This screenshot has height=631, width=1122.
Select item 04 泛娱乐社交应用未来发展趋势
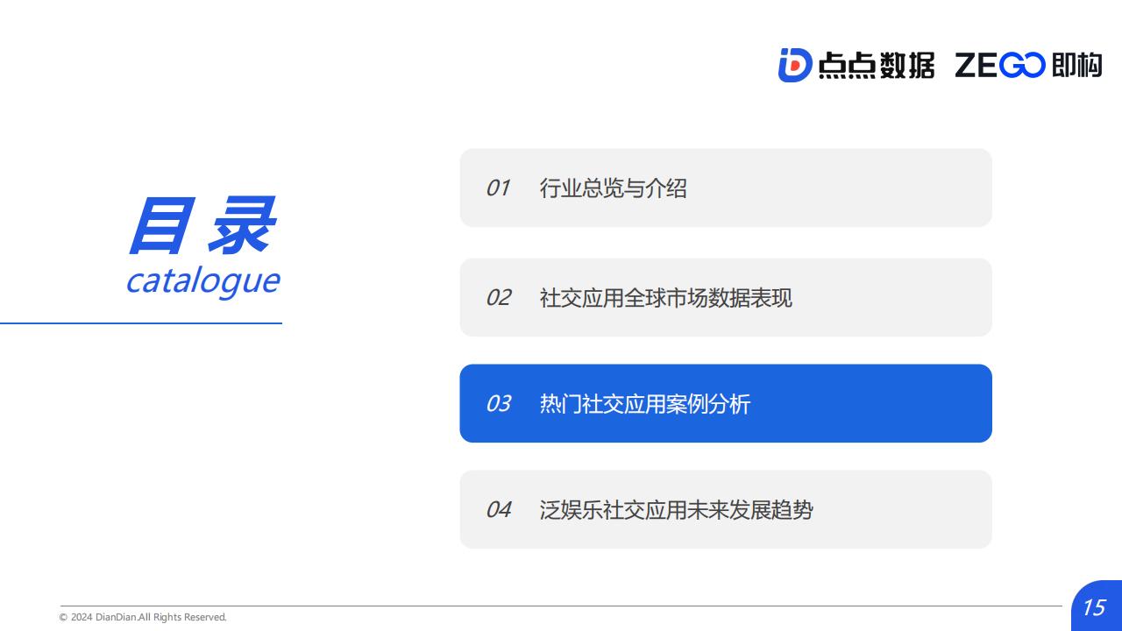[x=726, y=509]
